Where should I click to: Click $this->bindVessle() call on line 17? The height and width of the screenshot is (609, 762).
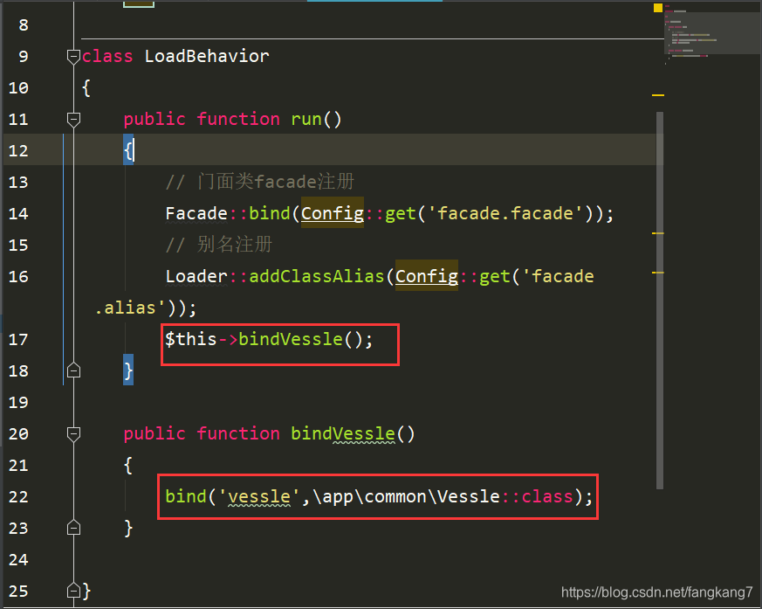click(269, 339)
